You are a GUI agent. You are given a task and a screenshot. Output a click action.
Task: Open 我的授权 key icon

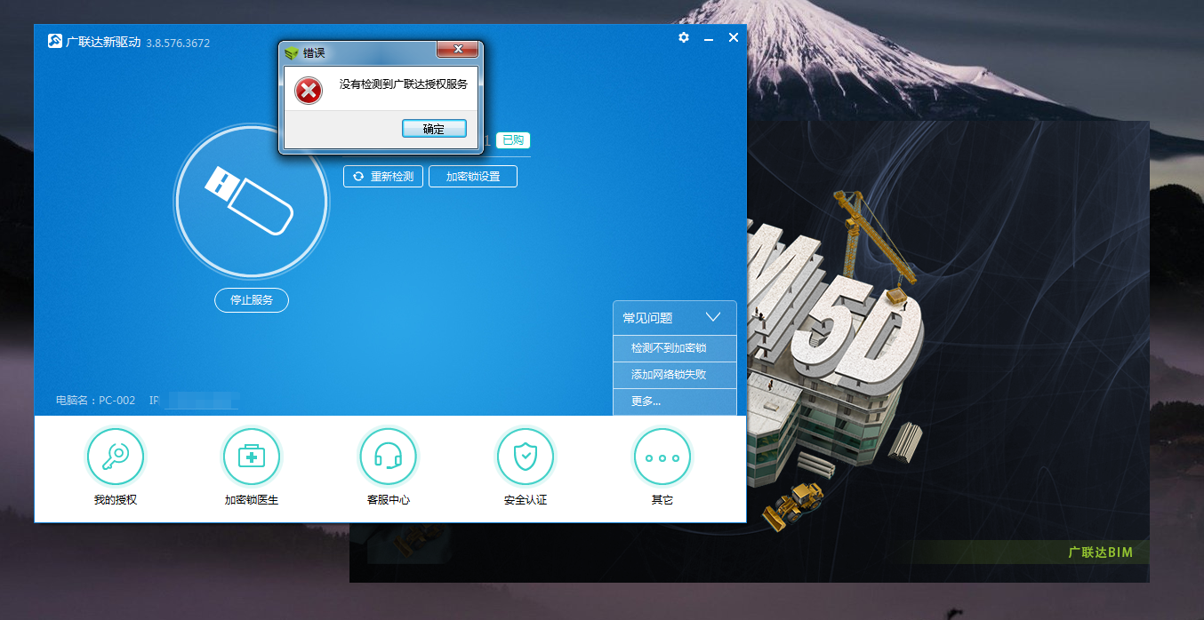[115, 457]
